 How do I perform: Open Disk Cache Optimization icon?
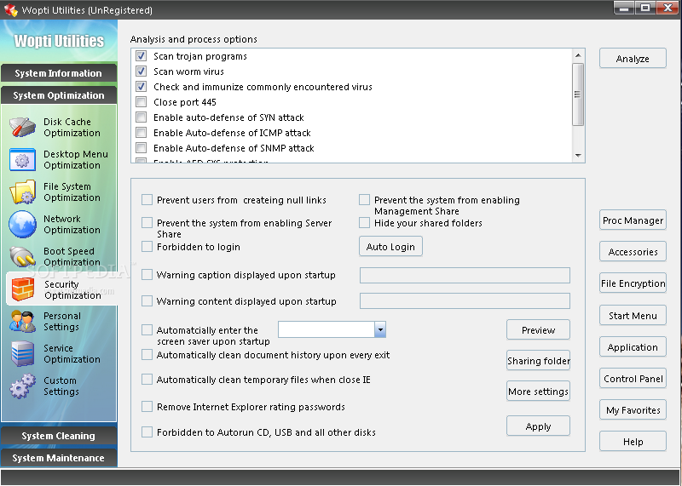pyautogui.click(x=23, y=128)
